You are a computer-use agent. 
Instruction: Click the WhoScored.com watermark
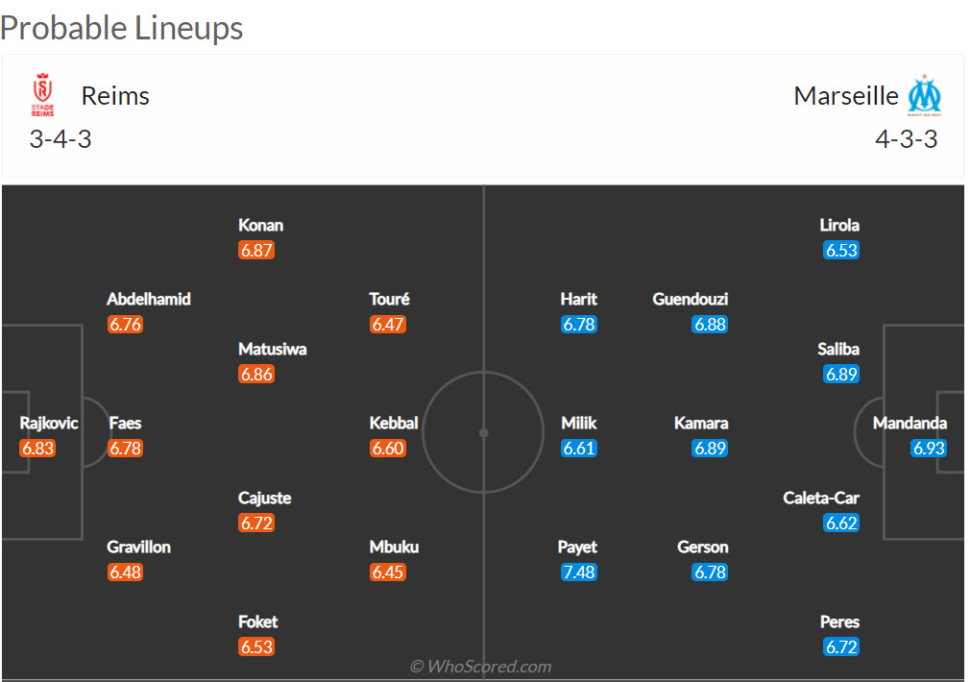click(x=480, y=667)
